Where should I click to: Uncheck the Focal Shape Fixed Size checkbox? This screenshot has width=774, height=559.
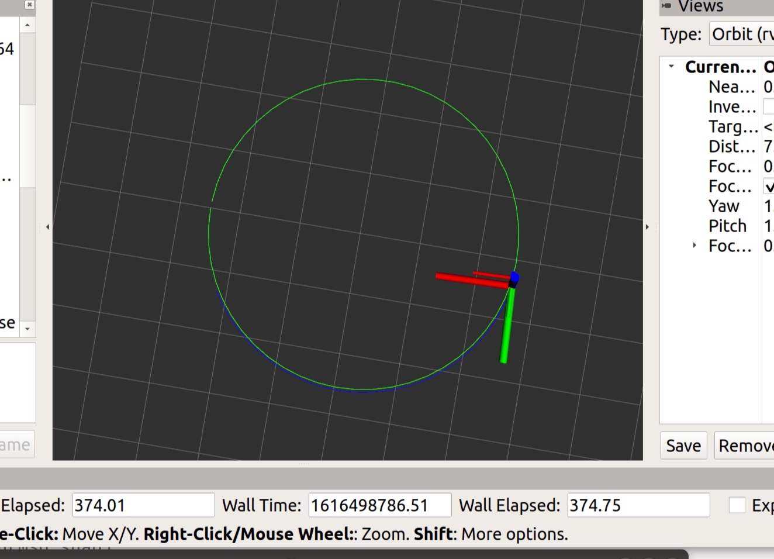769,186
